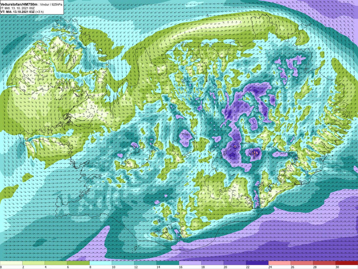
Task: Click the 24–26 light pink legend swatch
Action: click(280, 263)
